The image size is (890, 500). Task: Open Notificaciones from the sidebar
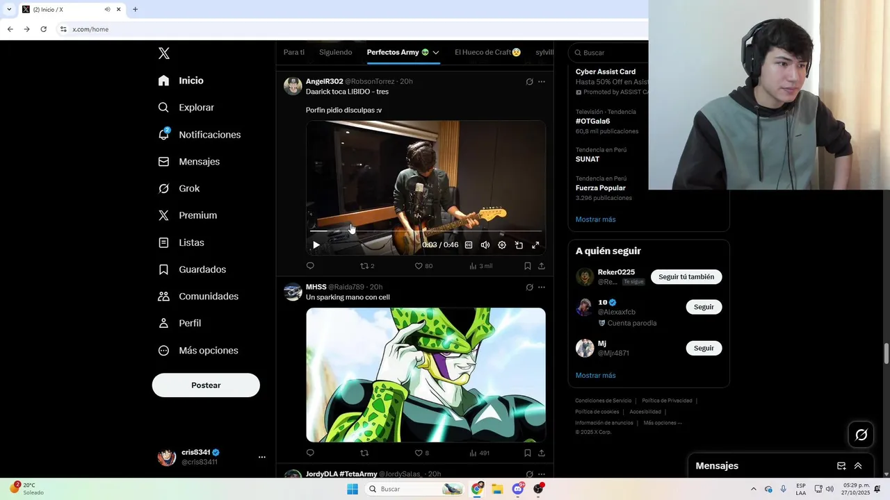pos(199,135)
